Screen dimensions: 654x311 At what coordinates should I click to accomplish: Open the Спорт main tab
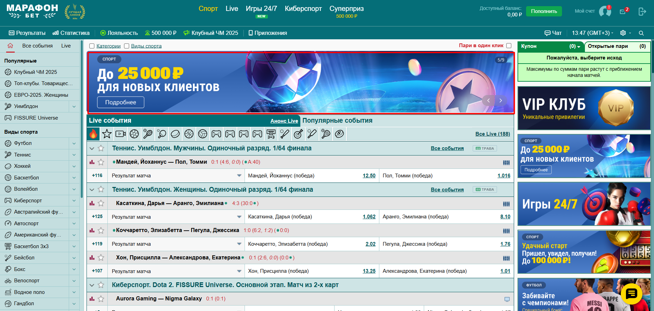208,9
